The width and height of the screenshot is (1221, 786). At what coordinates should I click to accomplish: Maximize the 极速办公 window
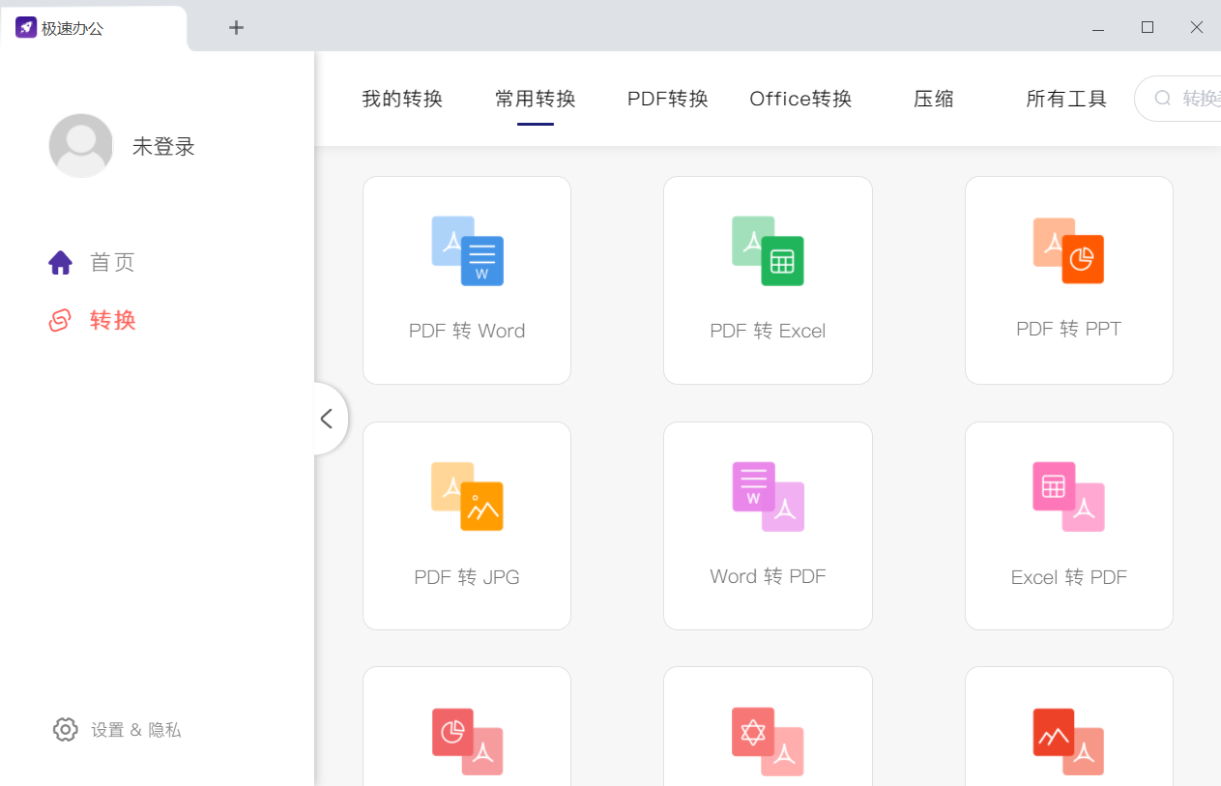[x=1148, y=28]
